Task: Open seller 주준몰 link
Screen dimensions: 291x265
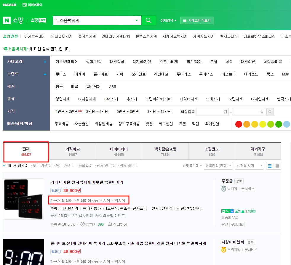Action: (227, 181)
